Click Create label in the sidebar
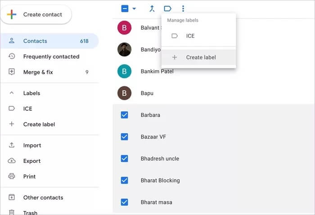 coord(49,124)
